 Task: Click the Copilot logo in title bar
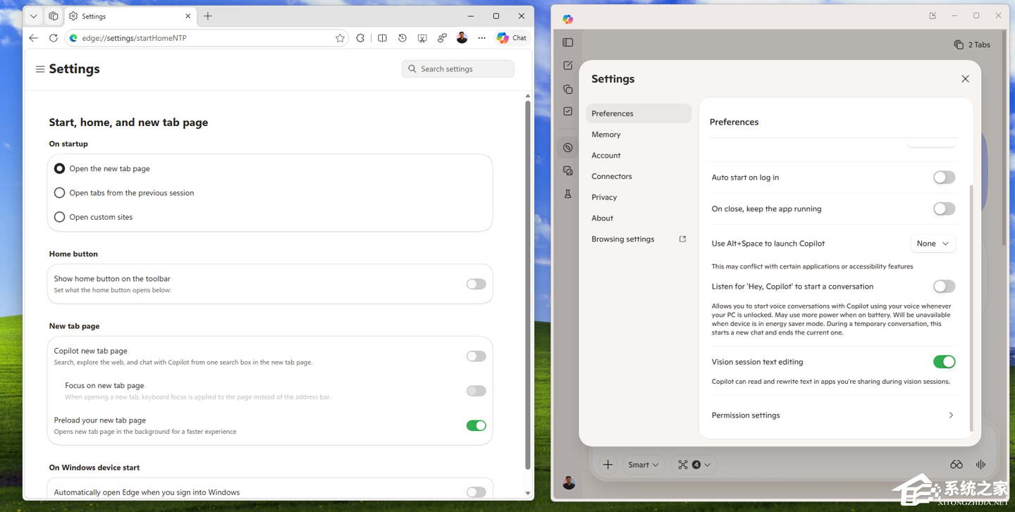[568, 19]
